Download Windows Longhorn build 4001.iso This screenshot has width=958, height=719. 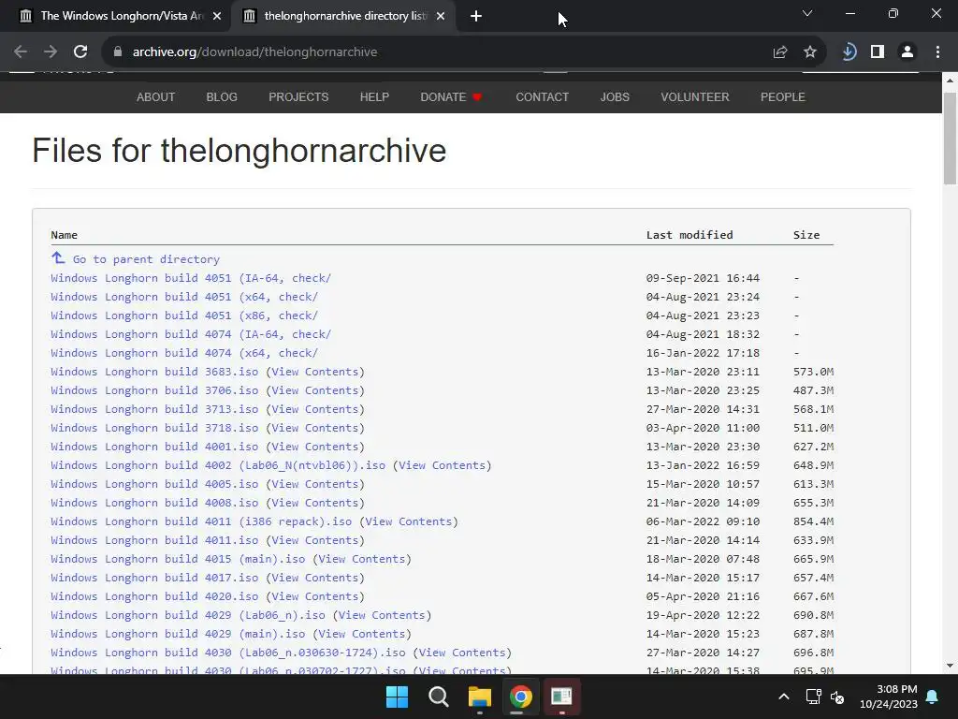pos(154,447)
